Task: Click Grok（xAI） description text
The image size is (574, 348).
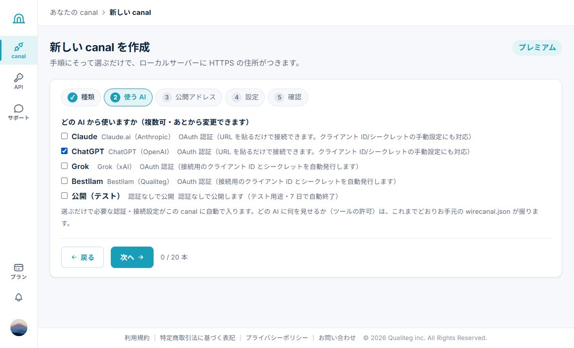Action: [115, 167]
